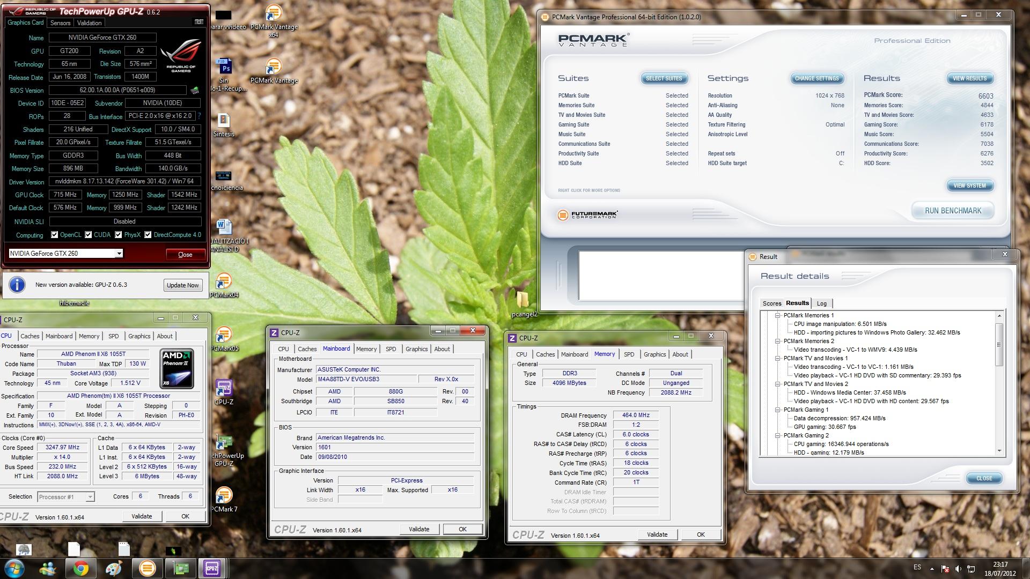Open Graphics tab in the Memory CPU-Z window
This screenshot has width=1030, height=579.
[654, 354]
